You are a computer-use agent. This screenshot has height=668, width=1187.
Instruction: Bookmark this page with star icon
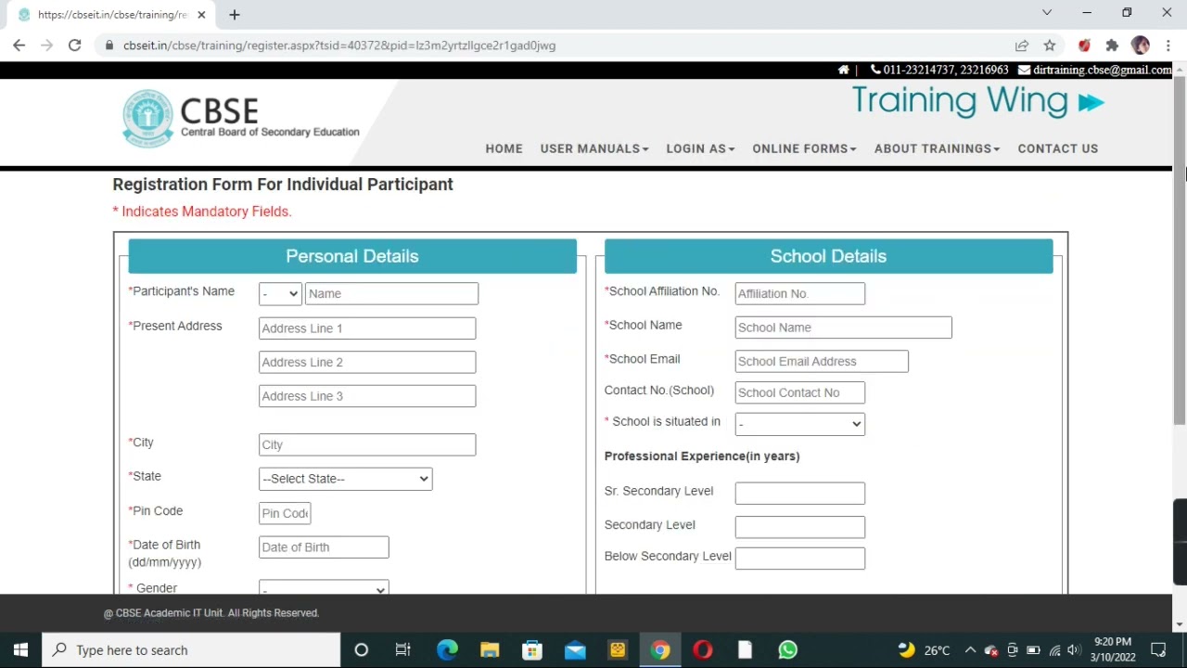coord(1050,45)
